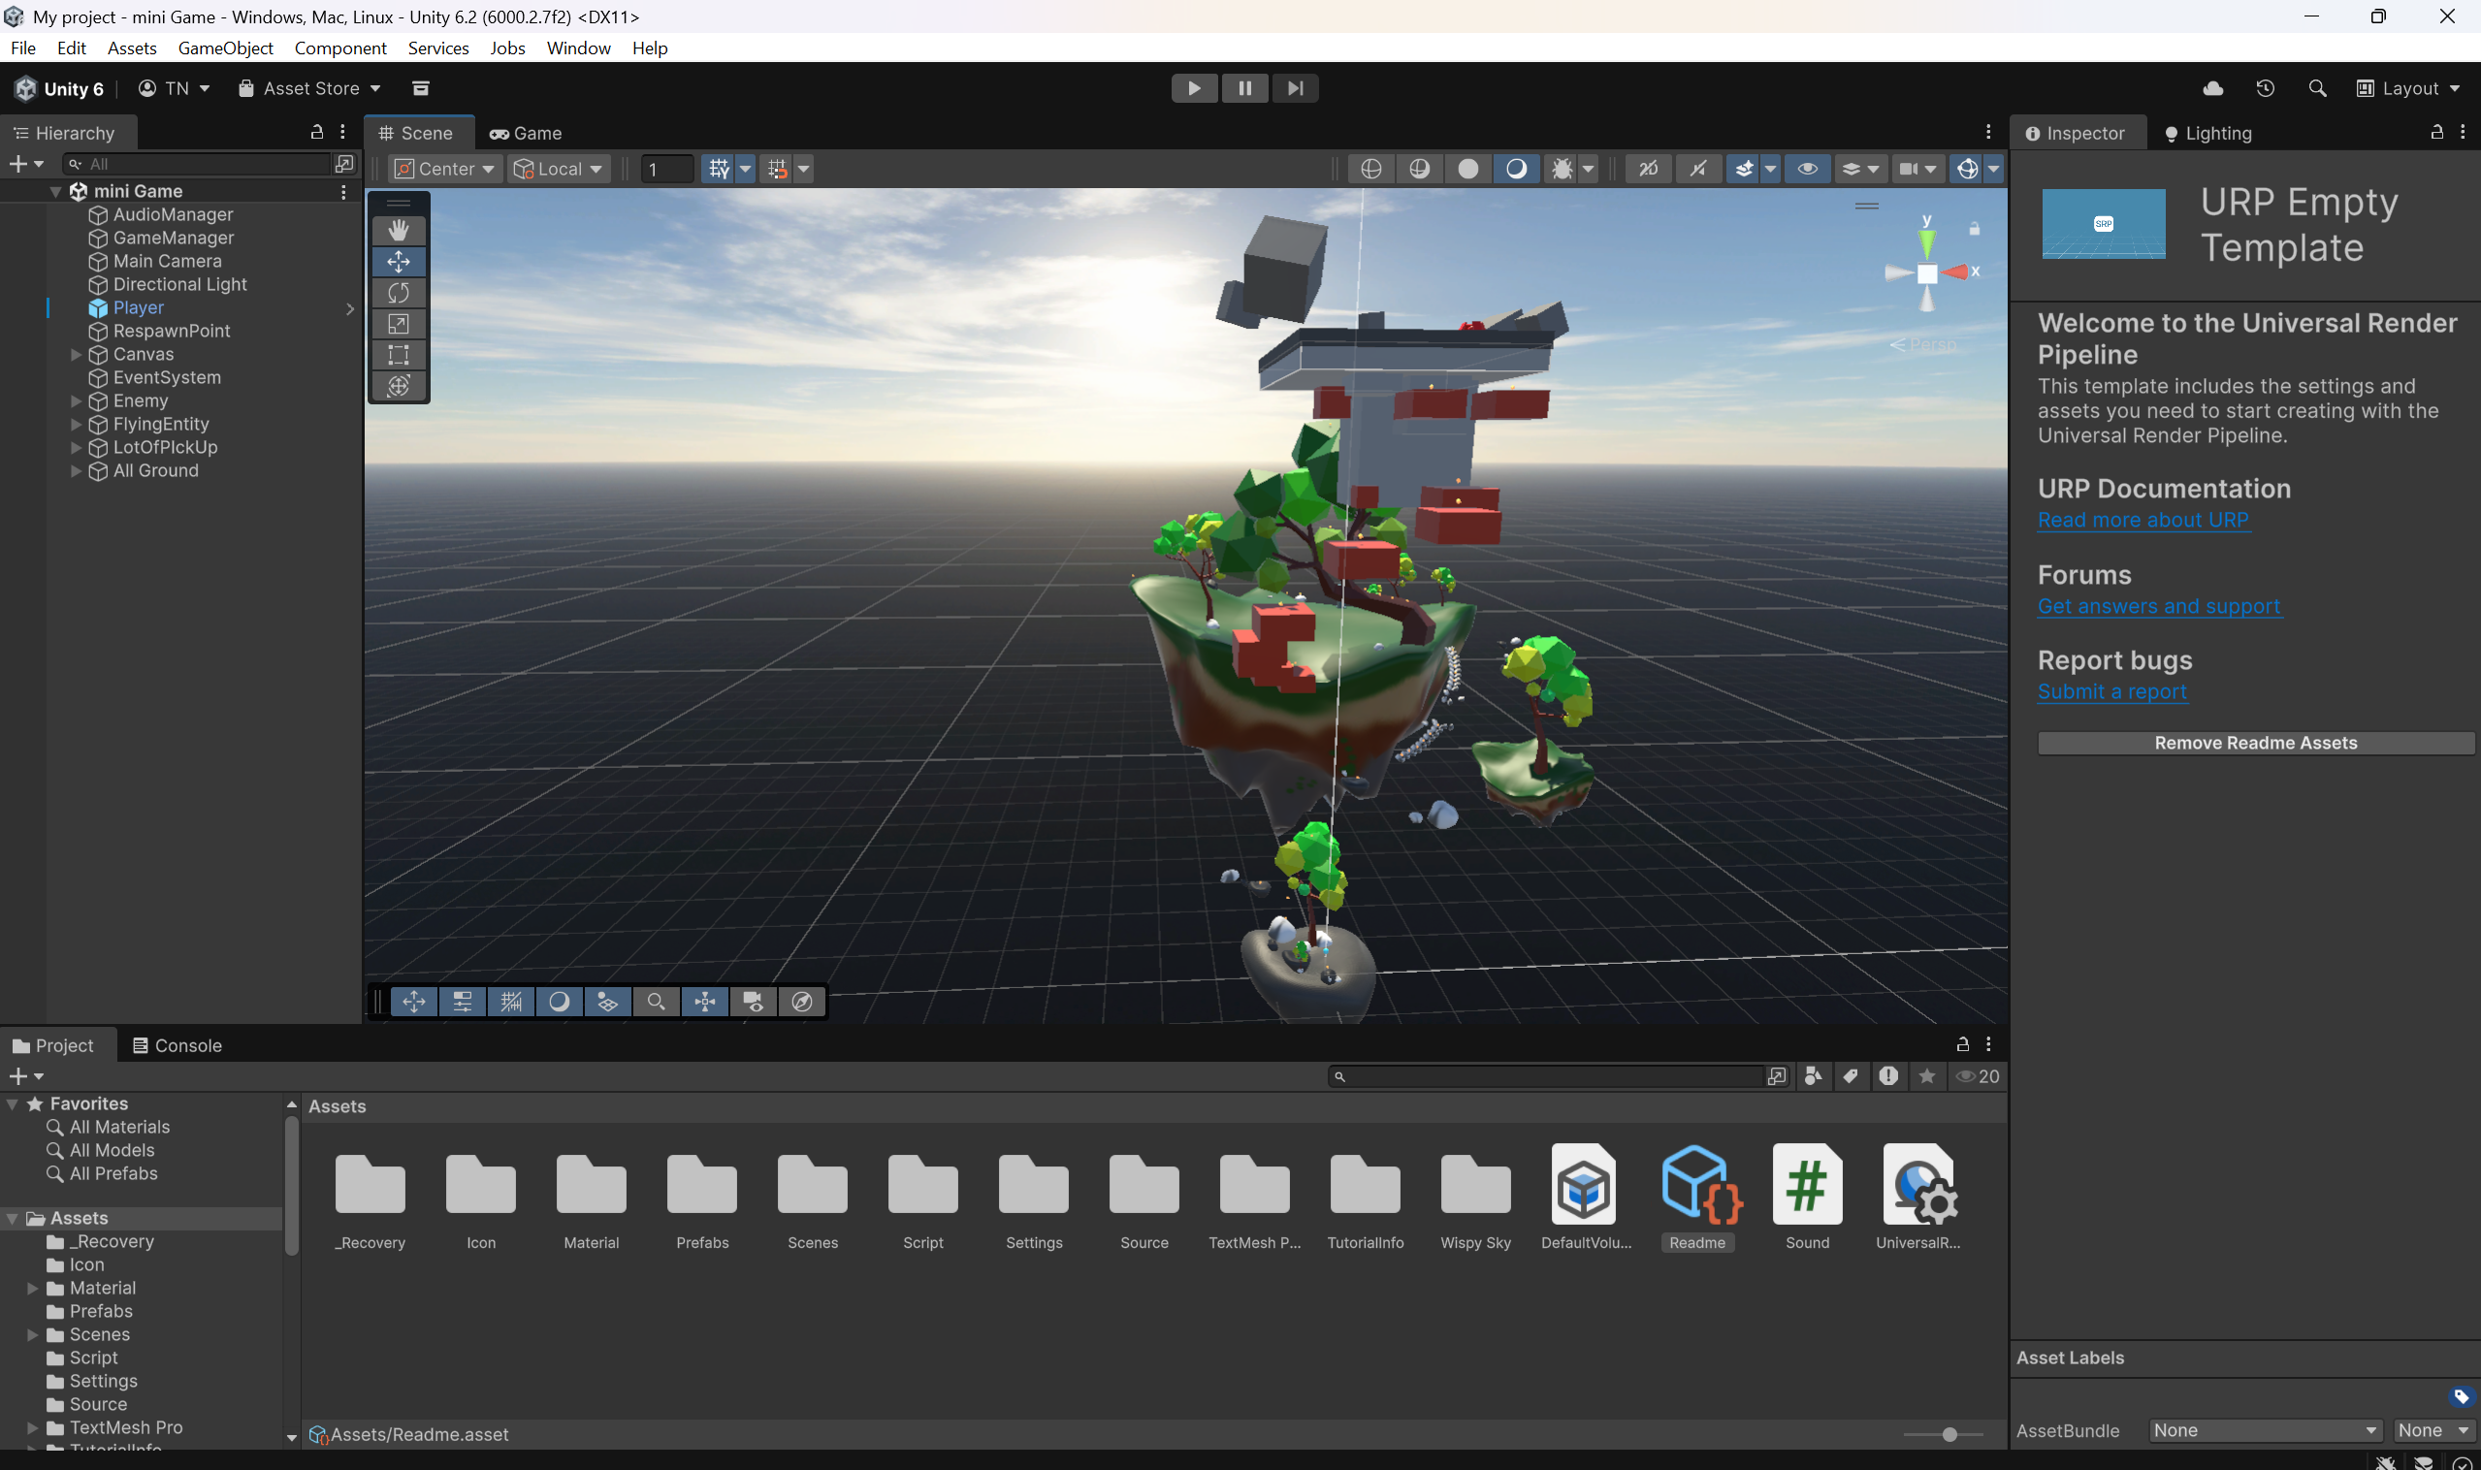The width and height of the screenshot is (2481, 1470).
Task: Open the Unity cloud icon
Action: coord(2212,88)
